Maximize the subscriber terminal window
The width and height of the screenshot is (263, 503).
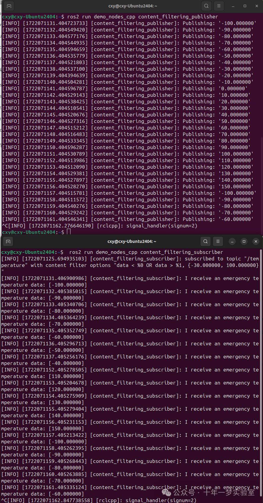(x=244, y=241)
